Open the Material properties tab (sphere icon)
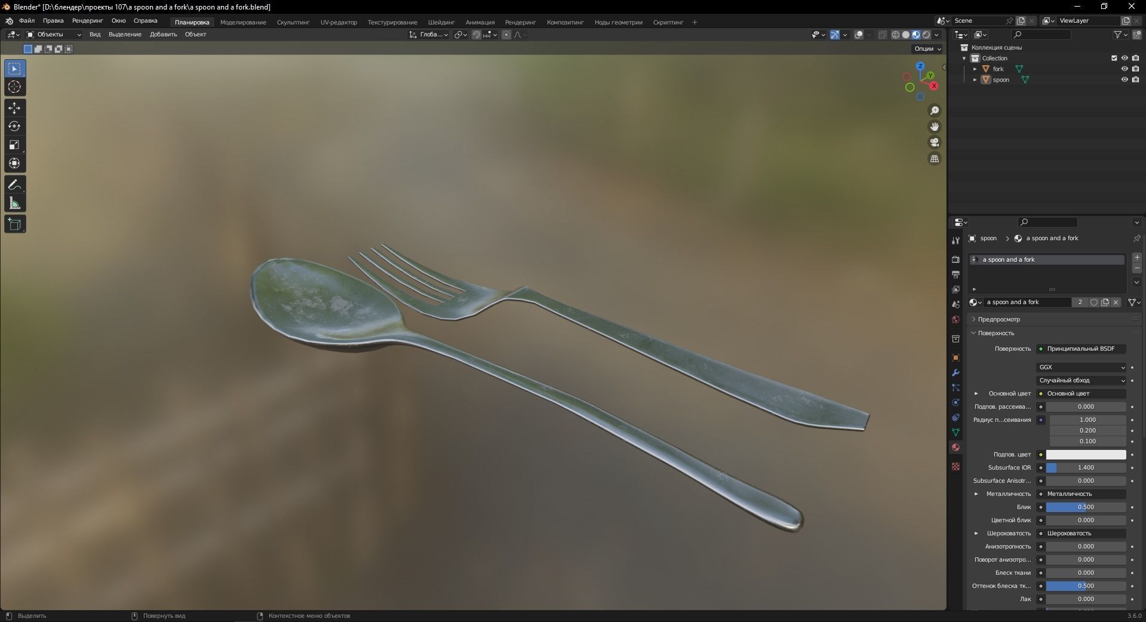The image size is (1146, 622). [x=955, y=448]
